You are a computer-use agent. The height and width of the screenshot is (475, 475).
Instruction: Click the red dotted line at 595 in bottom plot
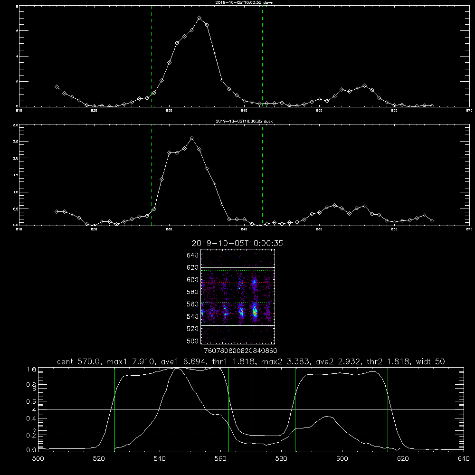click(x=327, y=408)
